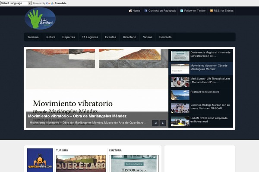This screenshot has width=259, height=172.
Task: Click 'Continúa Rodrigo Marbán con su' title
Action: 210,105
